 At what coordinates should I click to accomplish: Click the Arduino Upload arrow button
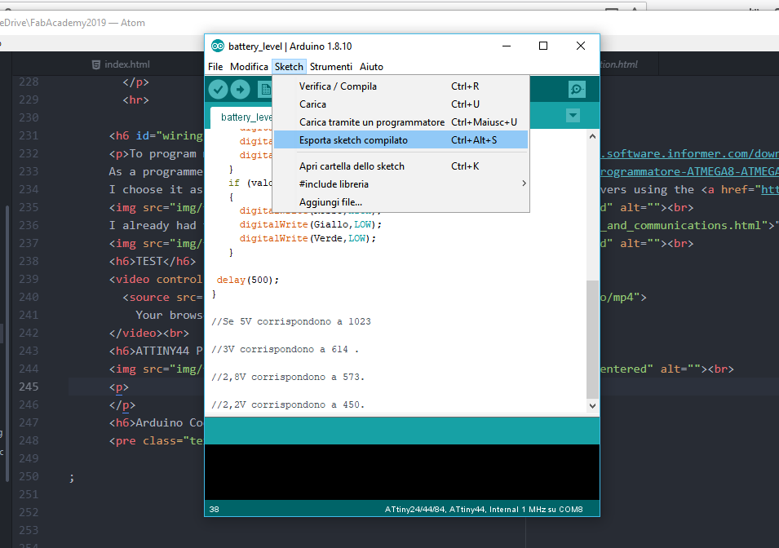[x=240, y=90]
